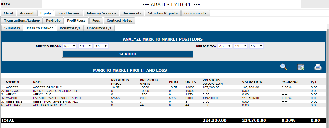Viewport: 329px width, 128px height.
Task: Select the Portfolio sub-tab
Action: (53, 21)
